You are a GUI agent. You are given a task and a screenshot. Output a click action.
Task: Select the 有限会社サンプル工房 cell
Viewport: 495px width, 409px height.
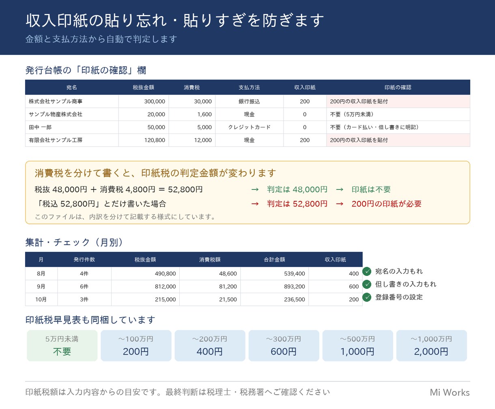tap(72, 140)
